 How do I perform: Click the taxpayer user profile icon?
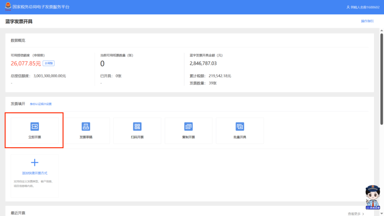coord(348,7)
